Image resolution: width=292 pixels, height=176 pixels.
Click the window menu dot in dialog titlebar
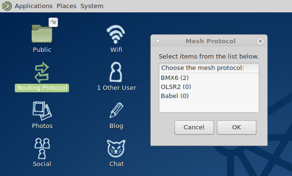158,41
